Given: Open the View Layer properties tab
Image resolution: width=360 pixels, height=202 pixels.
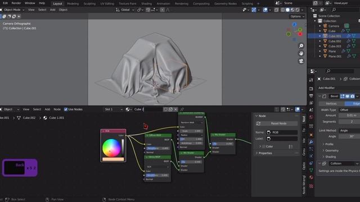Looking at the screenshot, I should (x=311, y=103).
